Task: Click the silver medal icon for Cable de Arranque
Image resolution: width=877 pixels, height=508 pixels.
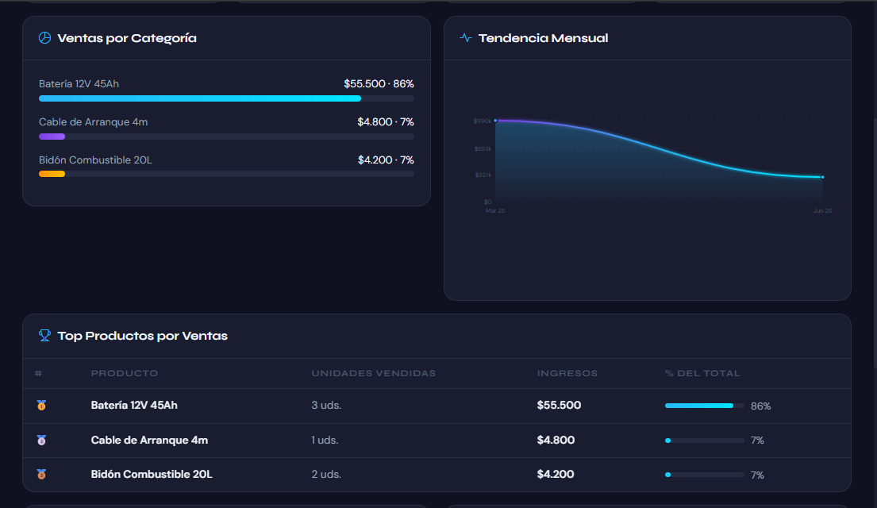Action: click(41, 440)
